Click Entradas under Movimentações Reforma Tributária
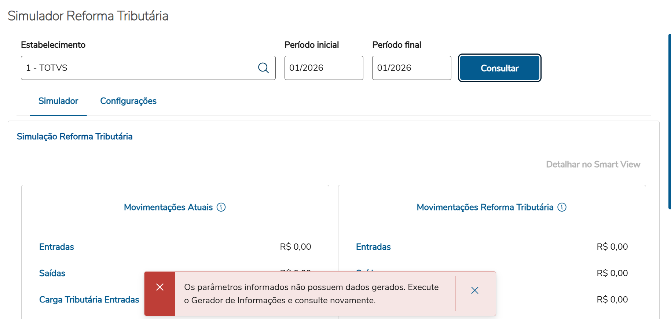The width and height of the screenshot is (671, 319). pos(373,247)
